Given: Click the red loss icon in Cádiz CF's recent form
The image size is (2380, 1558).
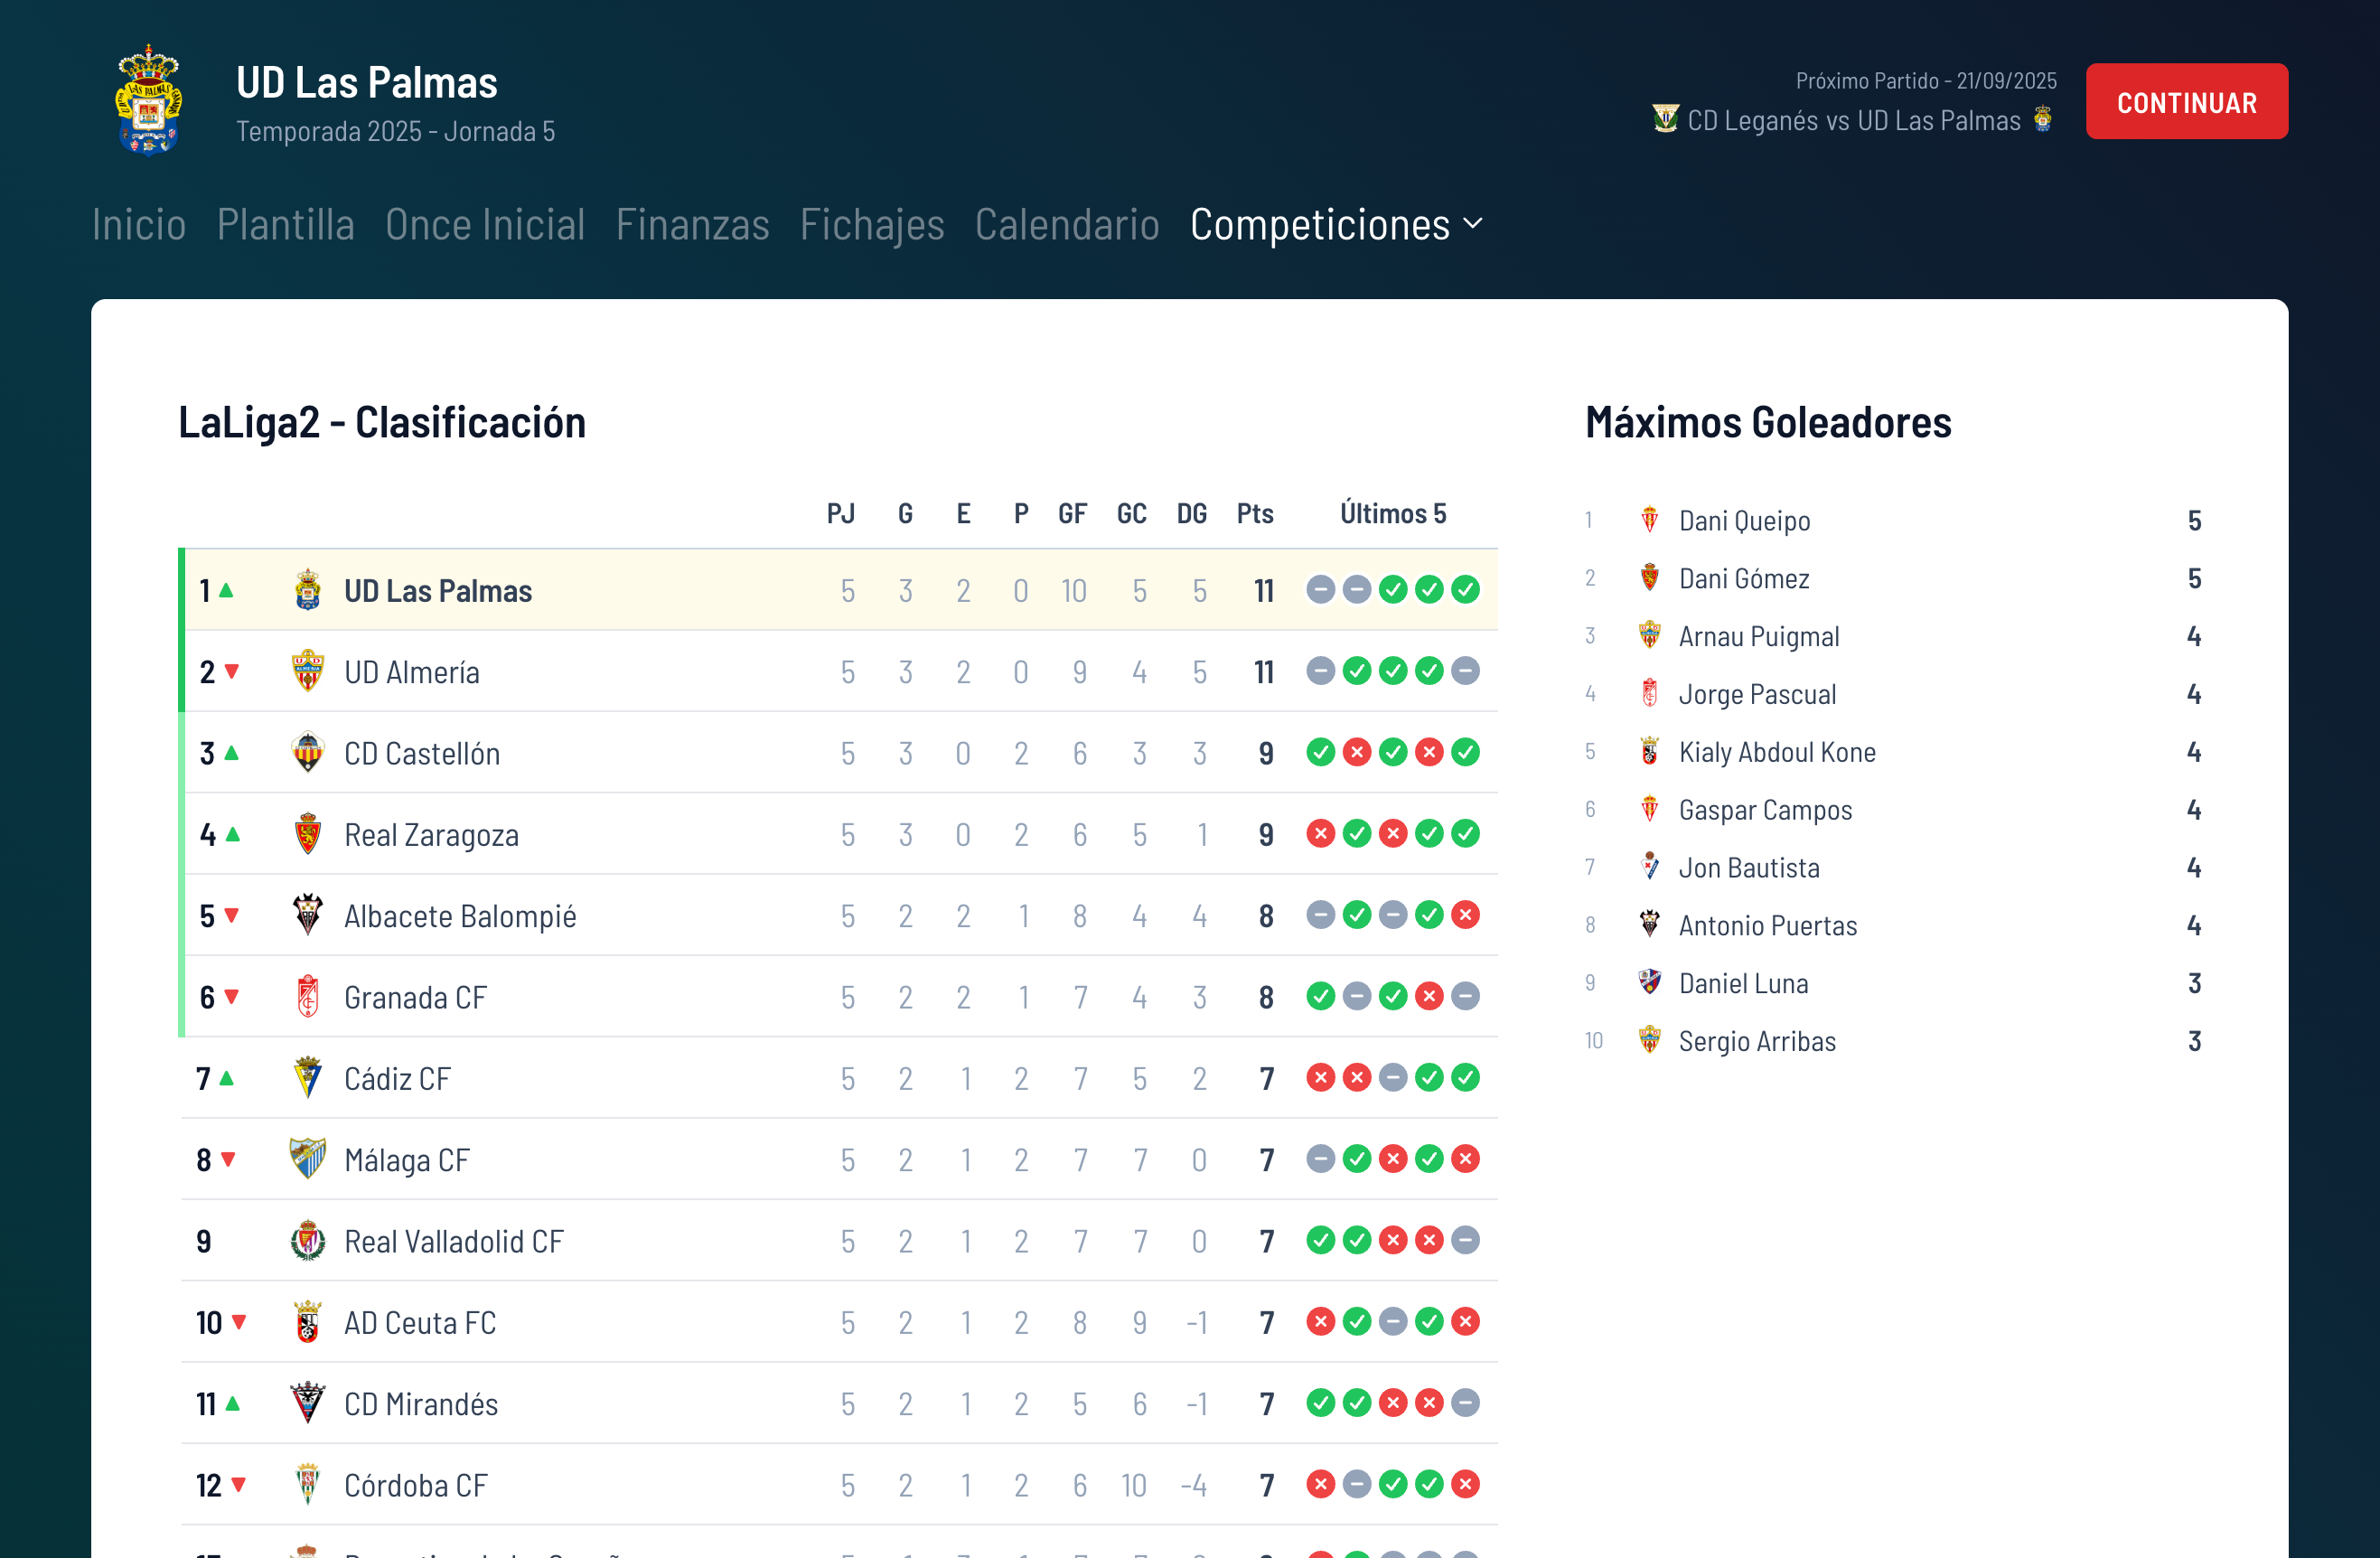Looking at the screenshot, I should (1320, 1078).
